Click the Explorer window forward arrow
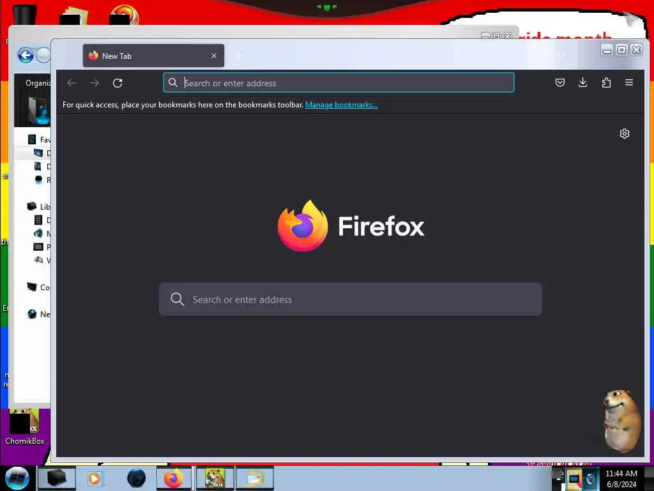This screenshot has height=491, width=654. [43, 55]
